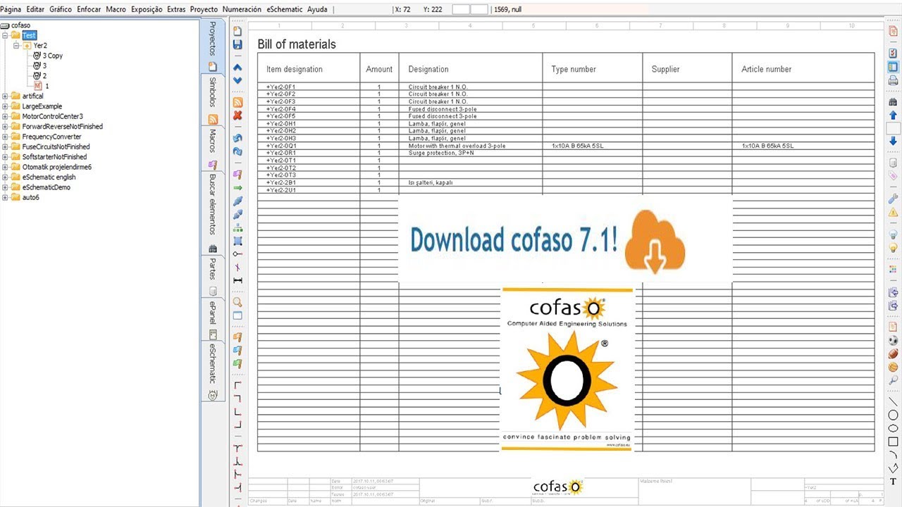Screen dimensions: 902x507
Task: Expand the LargeExample project node
Action: point(6,106)
